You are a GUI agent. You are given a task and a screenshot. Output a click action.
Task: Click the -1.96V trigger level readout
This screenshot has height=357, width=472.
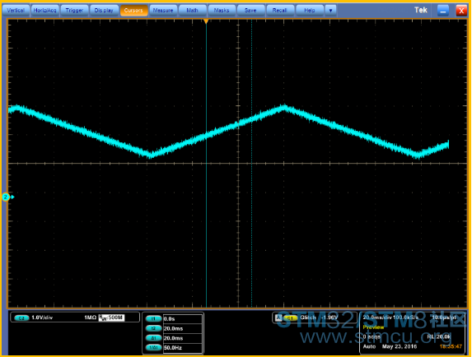(x=329, y=318)
